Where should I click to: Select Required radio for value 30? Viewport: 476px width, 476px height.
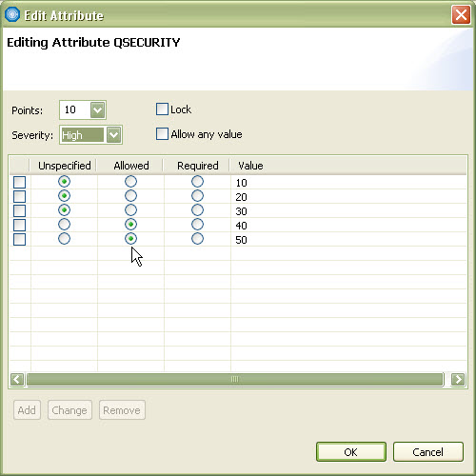[x=197, y=210]
